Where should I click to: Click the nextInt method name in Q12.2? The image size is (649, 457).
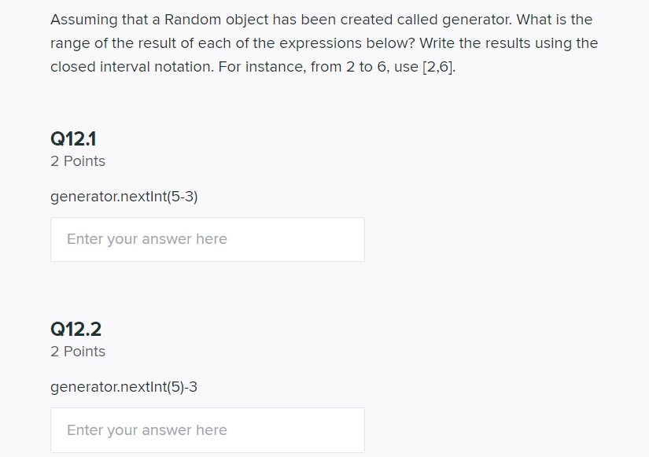pos(146,387)
